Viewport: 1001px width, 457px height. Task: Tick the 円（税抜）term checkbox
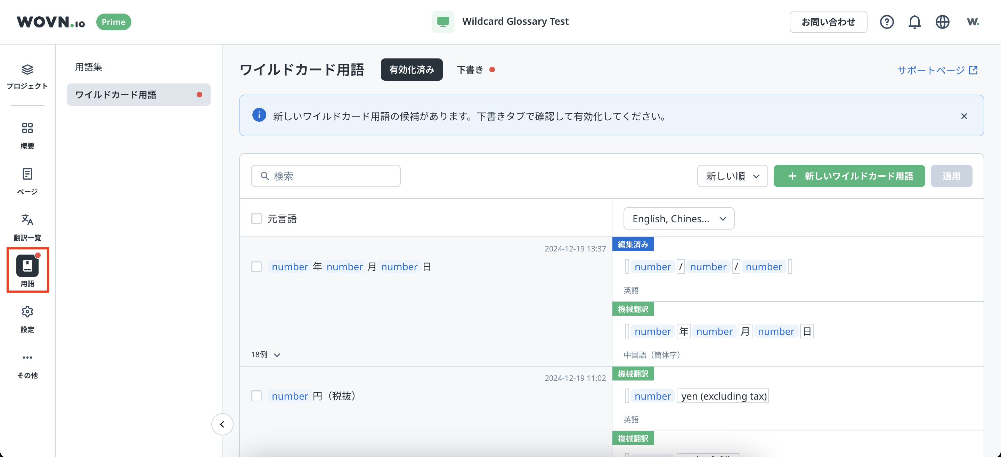(257, 396)
